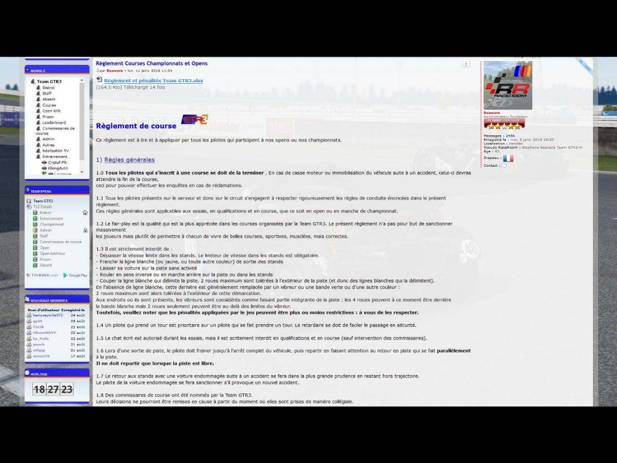Click the GTR3 logo in the post
This screenshot has height=463, width=617.
click(194, 119)
